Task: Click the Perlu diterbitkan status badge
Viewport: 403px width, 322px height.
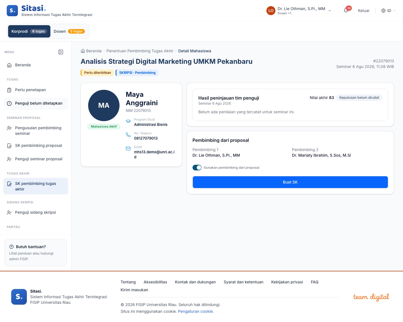Action: (97, 73)
